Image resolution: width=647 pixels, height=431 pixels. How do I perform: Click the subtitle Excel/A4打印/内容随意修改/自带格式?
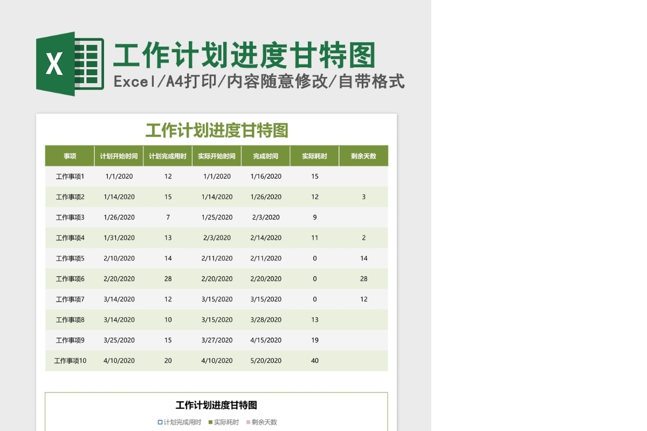[259, 82]
